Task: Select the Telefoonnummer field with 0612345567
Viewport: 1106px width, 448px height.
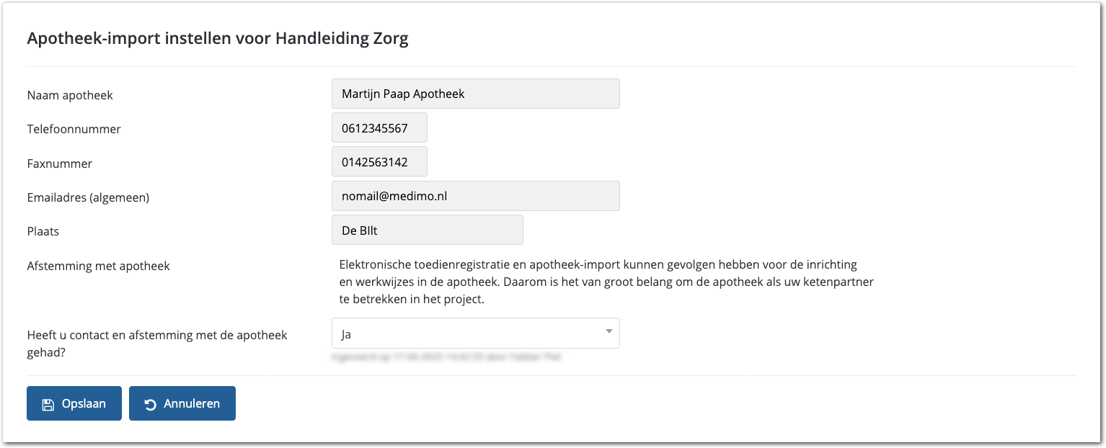Action: pyautogui.click(x=379, y=128)
